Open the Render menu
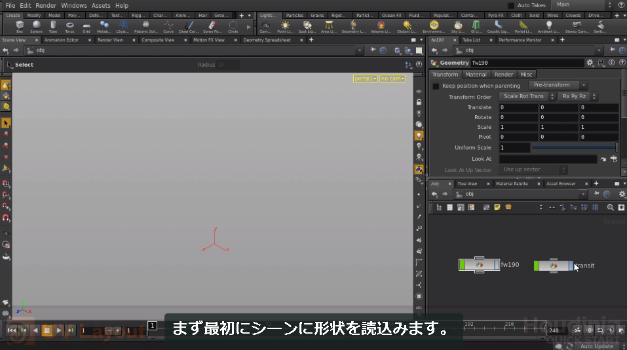The width and height of the screenshot is (627, 350). point(46,6)
